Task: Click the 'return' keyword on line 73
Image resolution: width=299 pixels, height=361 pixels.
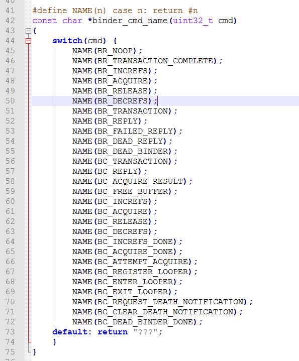Action: click(113, 332)
